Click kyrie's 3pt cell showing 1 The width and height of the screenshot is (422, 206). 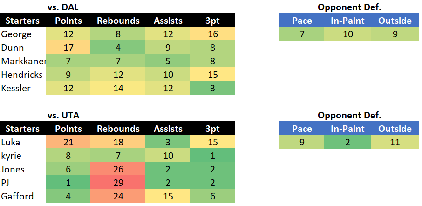click(212, 155)
